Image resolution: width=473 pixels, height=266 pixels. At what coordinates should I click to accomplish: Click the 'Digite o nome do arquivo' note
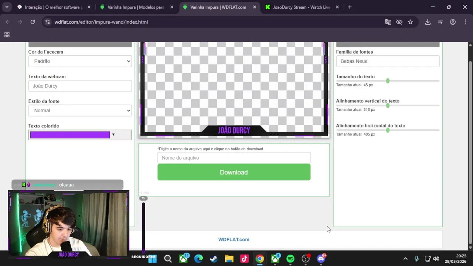pos(211,149)
